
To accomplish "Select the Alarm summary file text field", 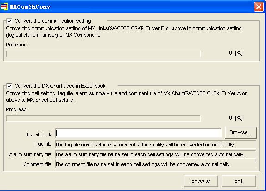I will pyautogui.click(x=155, y=154).
